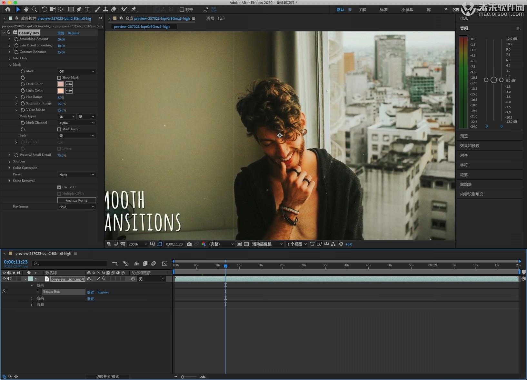Image resolution: width=527 pixels, height=380 pixels.
Task: Open the Keyframes Hold dropdown
Action: (76, 207)
